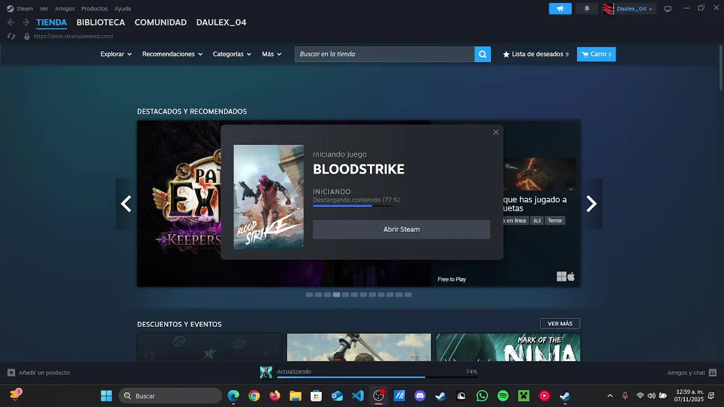
Task: Open the Ver menu
Action: point(44,8)
